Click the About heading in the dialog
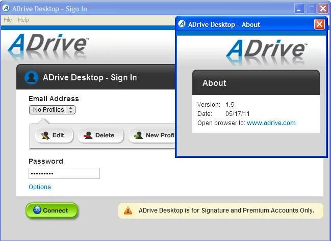The image size is (331, 241). click(214, 83)
